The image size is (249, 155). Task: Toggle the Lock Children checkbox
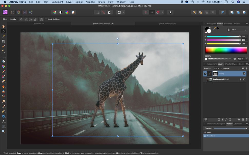click(x=47, y=19)
